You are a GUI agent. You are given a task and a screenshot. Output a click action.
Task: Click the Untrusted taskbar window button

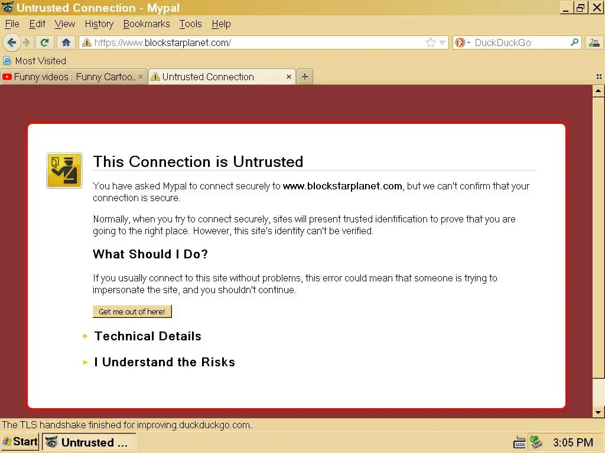(x=89, y=442)
